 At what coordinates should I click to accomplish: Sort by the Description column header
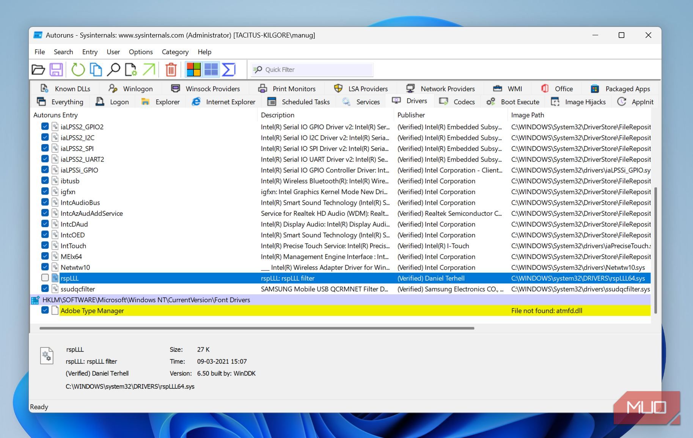(325, 115)
